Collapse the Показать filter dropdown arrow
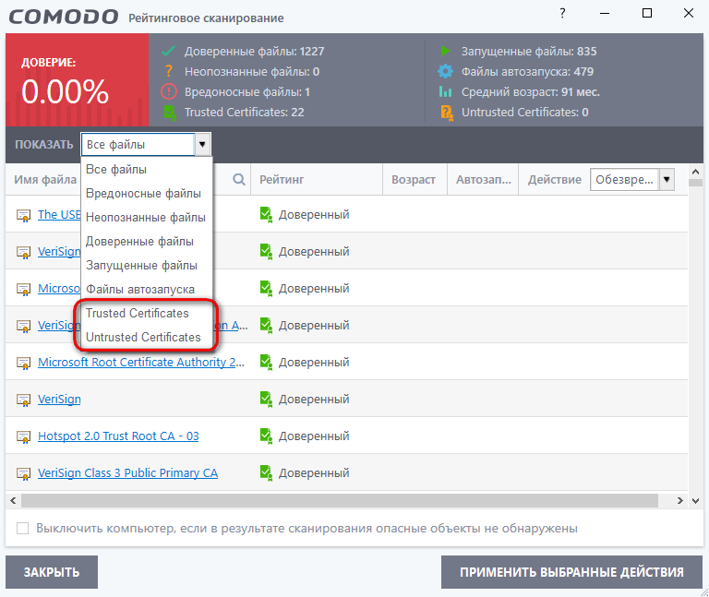The height and width of the screenshot is (597, 709). point(202,145)
